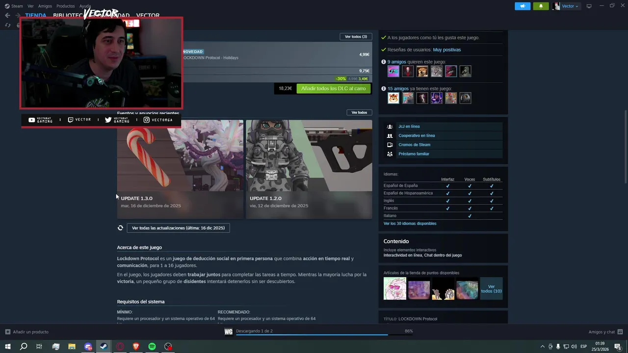Image resolution: width=628 pixels, height=353 pixels.
Task: Open Spotify from taskbar
Action: [152, 347]
